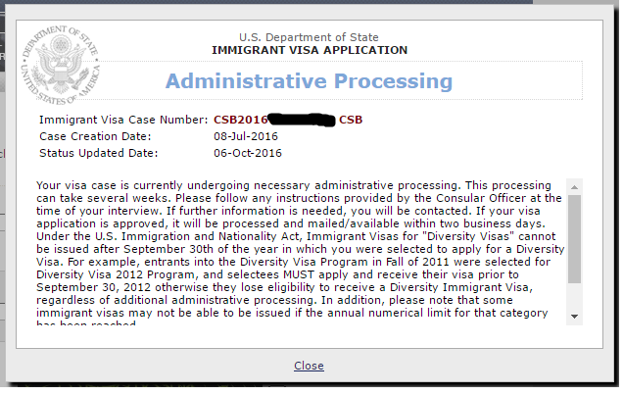Click the Status Updated Date label
This screenshot has height=395, width=623.
(x=99, y=153)
